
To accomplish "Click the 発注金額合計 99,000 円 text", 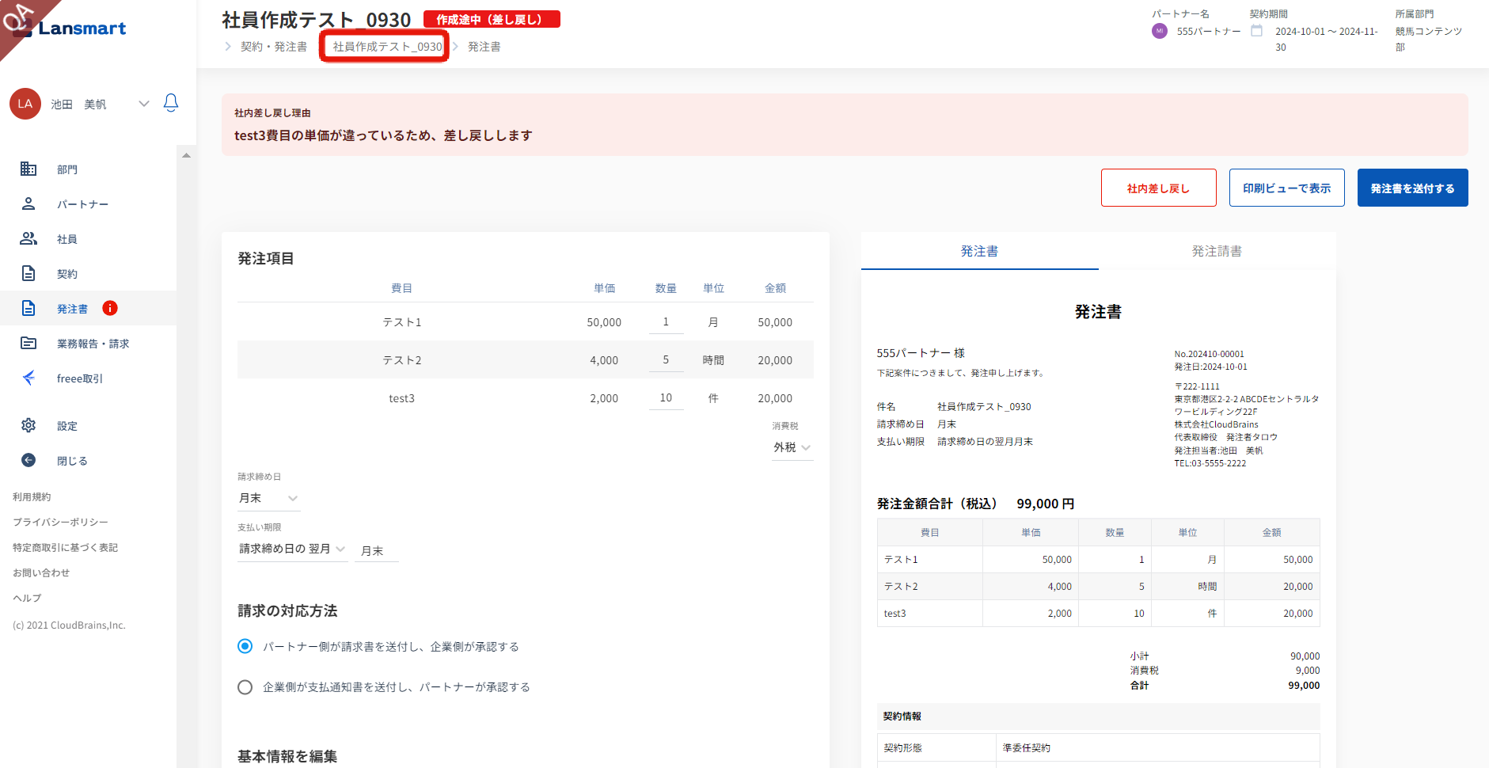I will [x=975, y=504].
